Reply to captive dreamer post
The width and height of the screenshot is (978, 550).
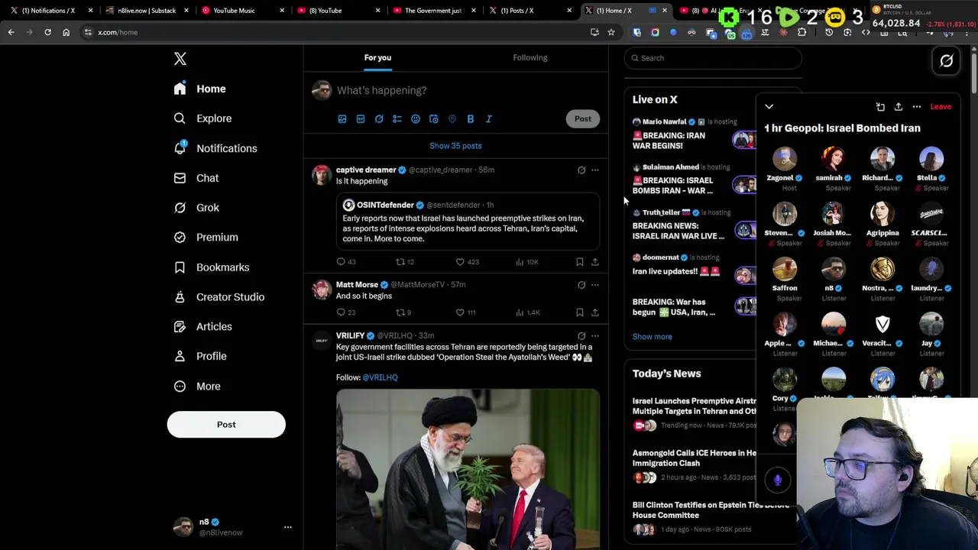[x=346, y=262]
